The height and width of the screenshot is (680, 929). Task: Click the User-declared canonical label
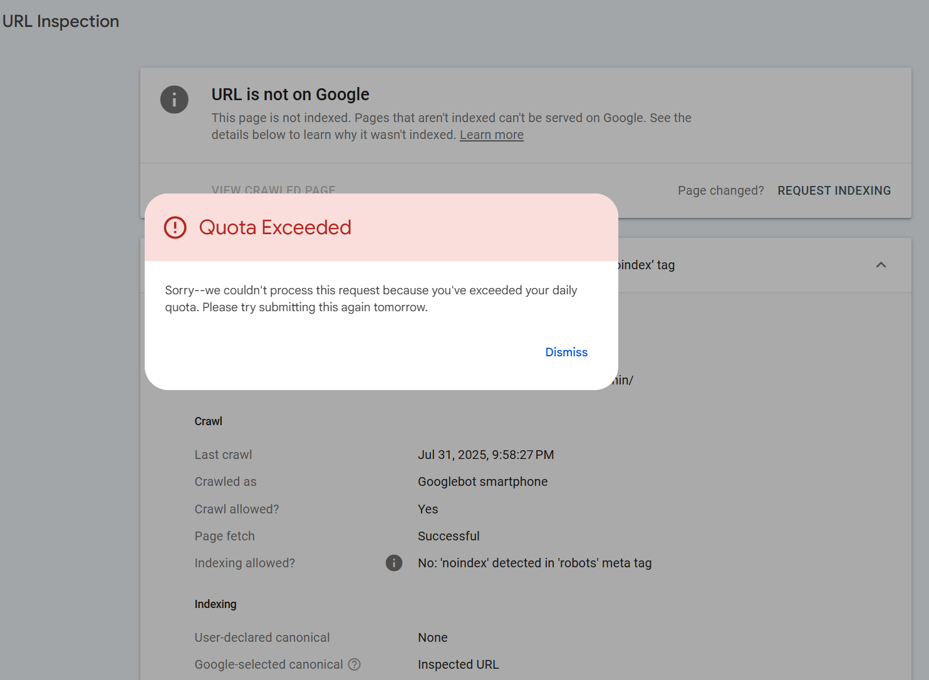262,637
